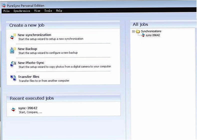The width and height of the screenshot is (197, 140).
Task: Click the New Backup icon
Action: [13, 50]
